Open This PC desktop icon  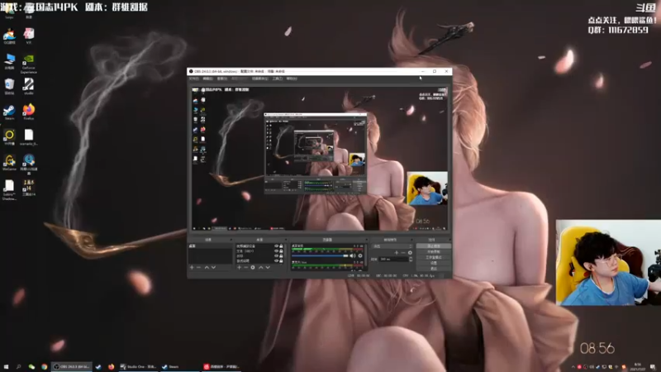pos(9,61)
